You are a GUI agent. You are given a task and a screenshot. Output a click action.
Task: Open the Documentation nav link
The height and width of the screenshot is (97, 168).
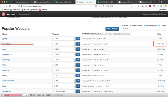[24, 14]
